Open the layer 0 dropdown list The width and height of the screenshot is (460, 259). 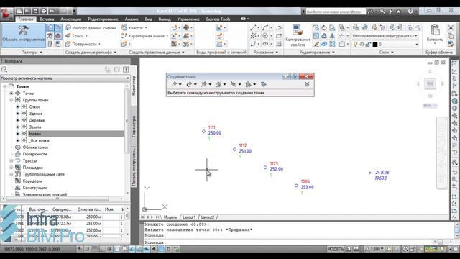pyautogui.click(x=417, y=45)
